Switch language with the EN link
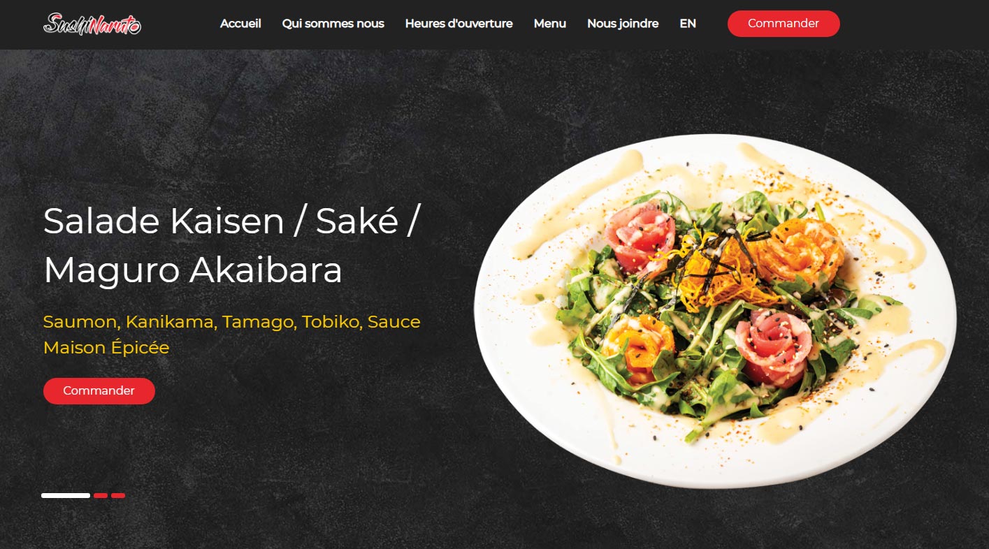This screenshot has width=989, height=549. coord(688,24)
